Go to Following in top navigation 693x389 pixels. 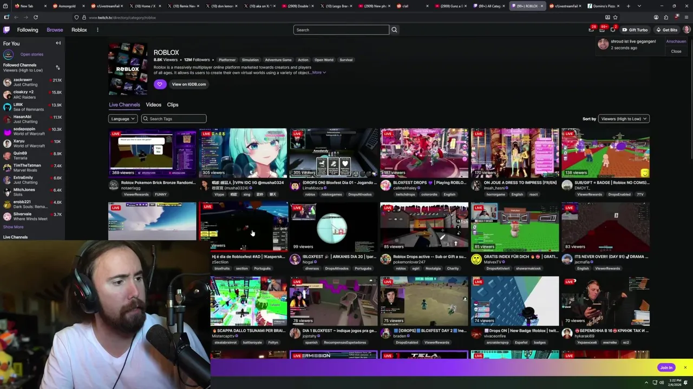28,30
